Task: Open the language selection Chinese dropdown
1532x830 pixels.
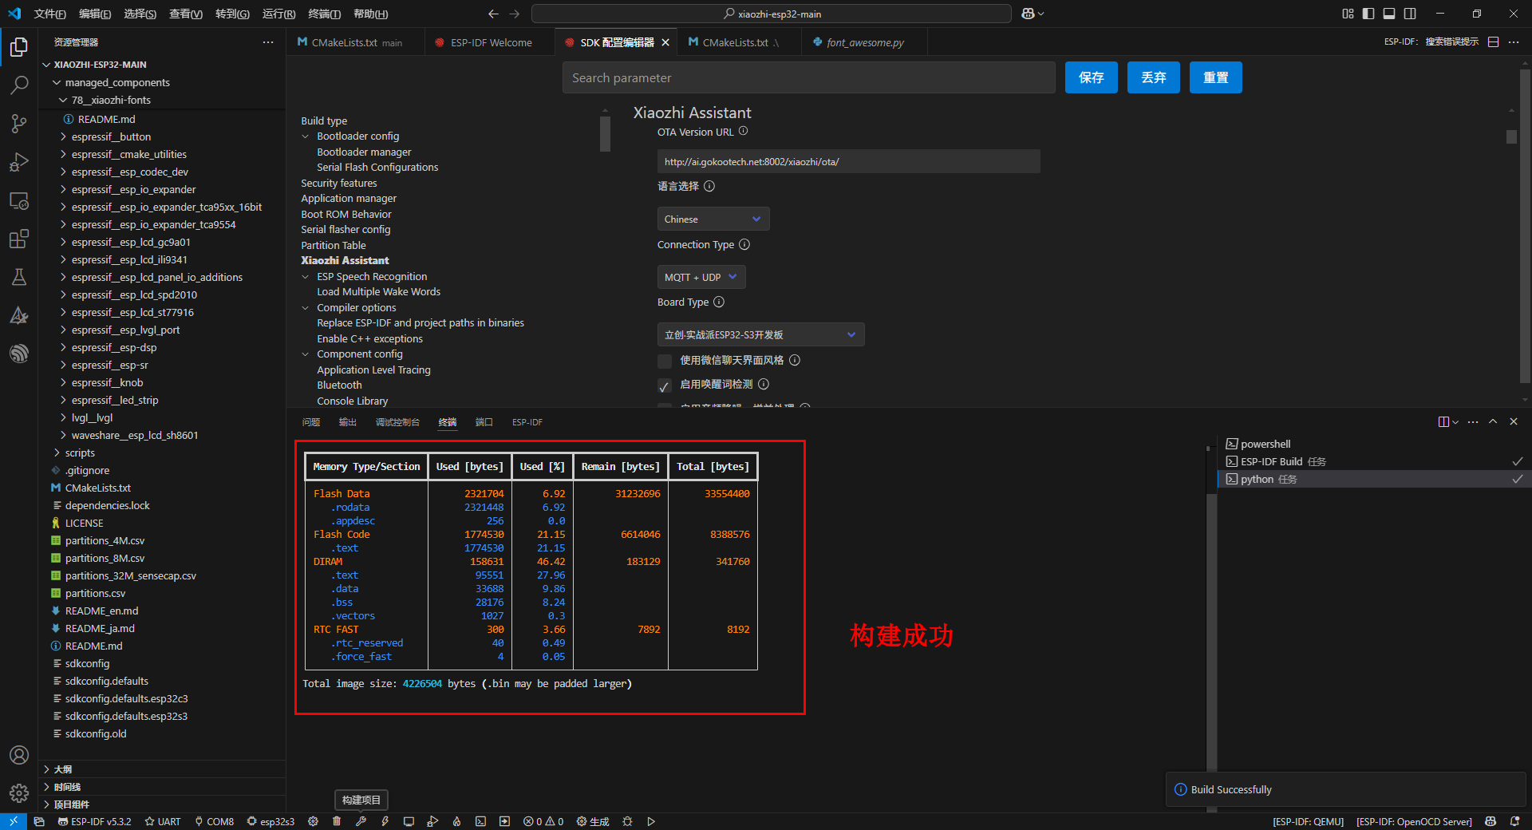Action: [x=713, y=219]
